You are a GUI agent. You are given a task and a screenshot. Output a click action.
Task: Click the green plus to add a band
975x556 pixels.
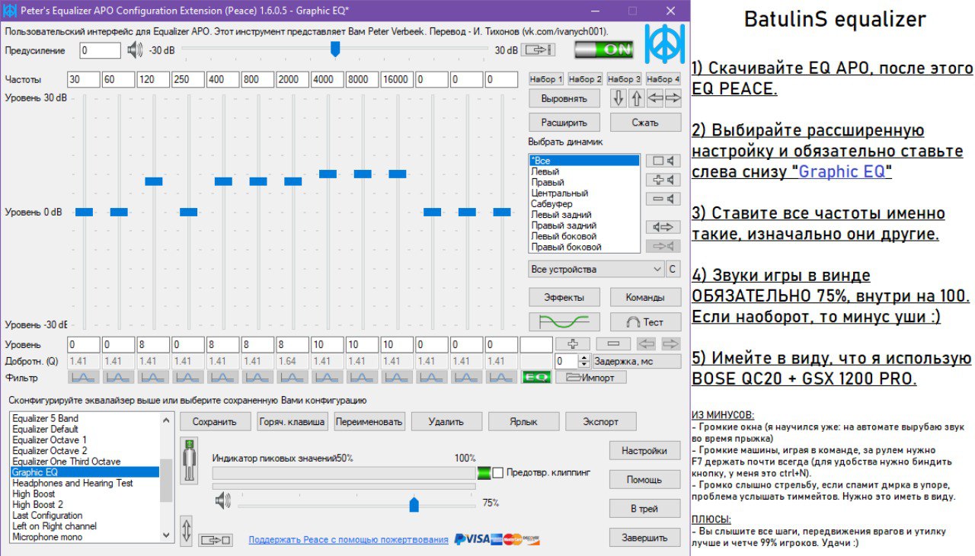tap(572, 344)
